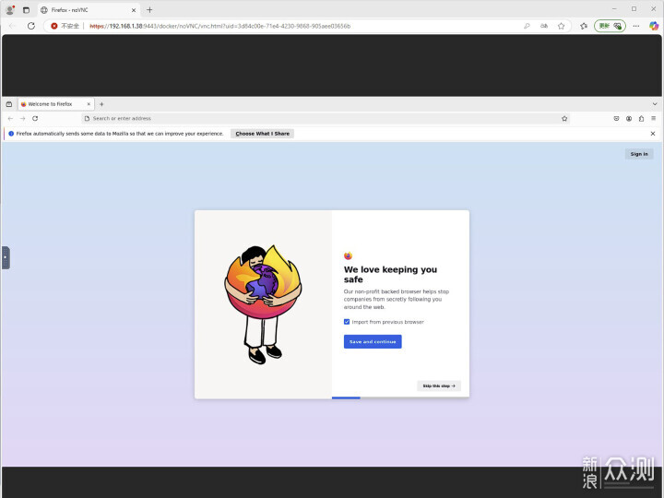Click the green update button in Edge toolbar
664x498 pixels.
[x=610, y=26]
